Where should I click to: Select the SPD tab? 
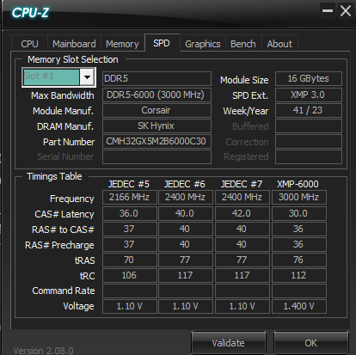[x=162, y=43]
